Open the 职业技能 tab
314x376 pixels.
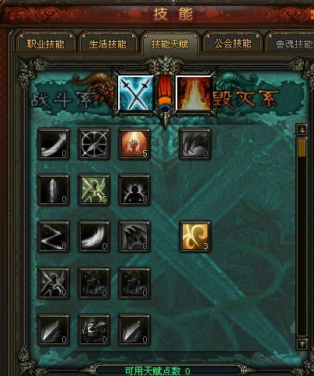[46, 43]
